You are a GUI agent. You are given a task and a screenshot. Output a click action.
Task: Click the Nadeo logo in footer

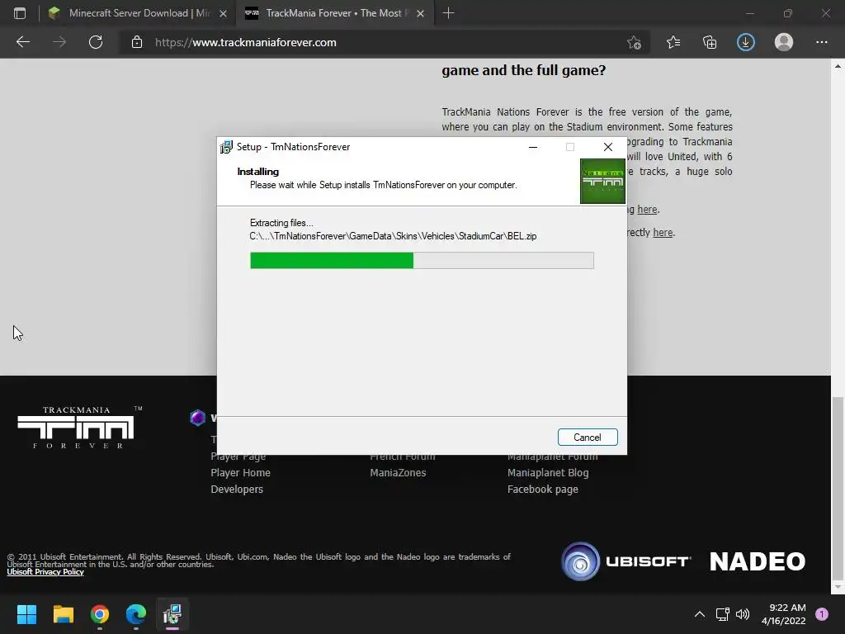click(758, 561)
